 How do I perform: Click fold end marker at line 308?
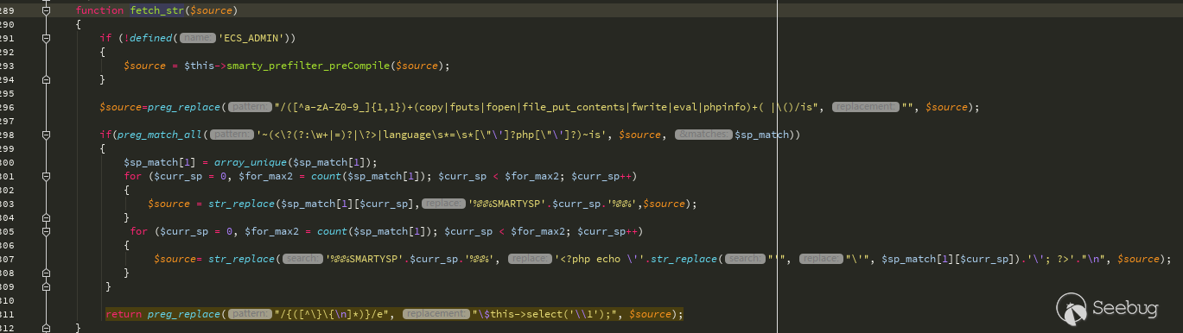(47, 273)
